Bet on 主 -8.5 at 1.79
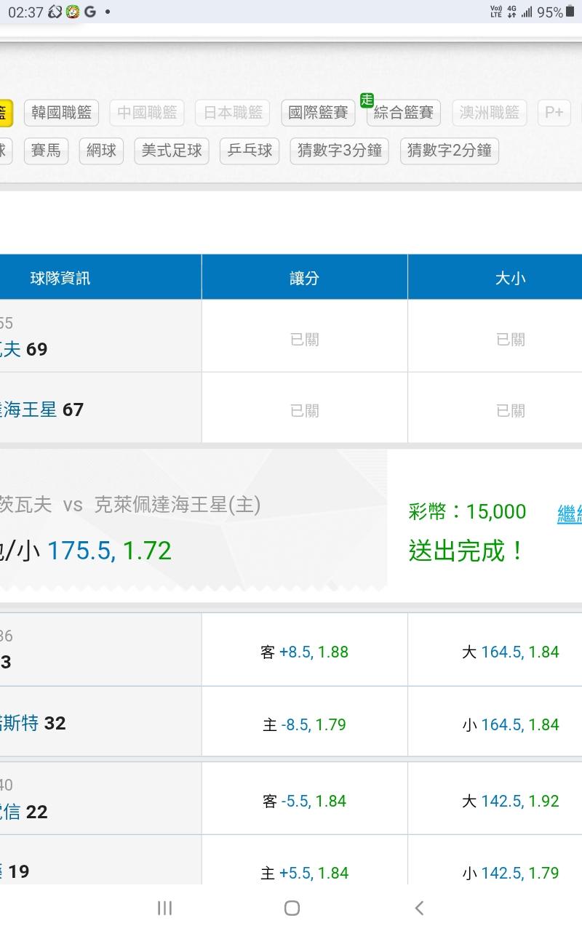The width and height of the screenshot is (582, 931). point(304,725)
